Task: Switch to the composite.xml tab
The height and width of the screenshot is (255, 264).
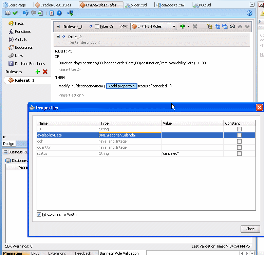Action: point(170,5)
